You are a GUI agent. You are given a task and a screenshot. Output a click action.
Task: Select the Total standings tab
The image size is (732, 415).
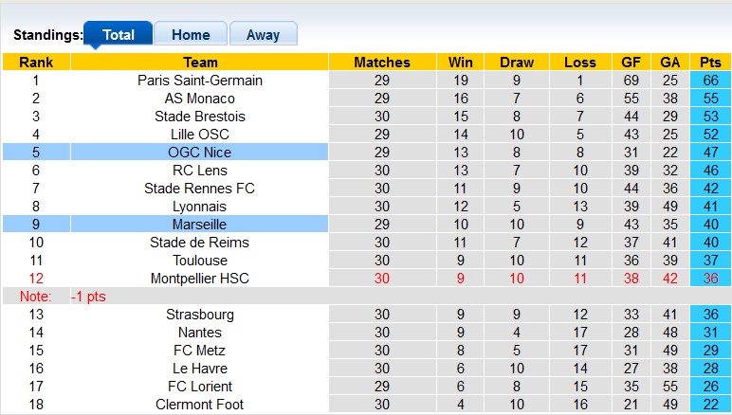[x=119, y=35]
